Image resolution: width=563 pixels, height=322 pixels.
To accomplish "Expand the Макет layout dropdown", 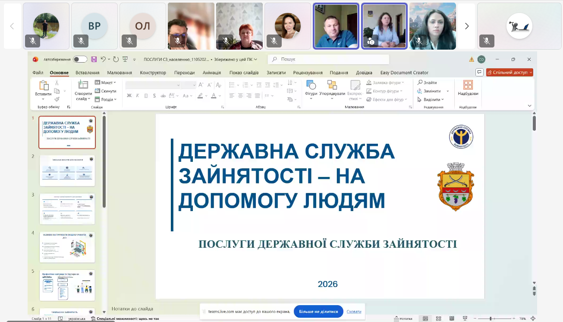I will click(x=105, y=82).
